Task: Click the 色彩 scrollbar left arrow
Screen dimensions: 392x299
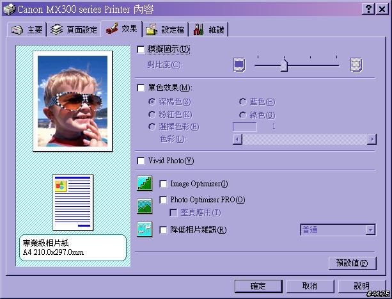Action: point(237,139)
